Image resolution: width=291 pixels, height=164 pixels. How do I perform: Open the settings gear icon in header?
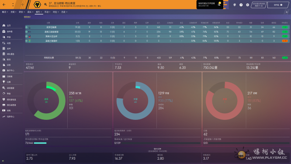click(x=247, y=5)
